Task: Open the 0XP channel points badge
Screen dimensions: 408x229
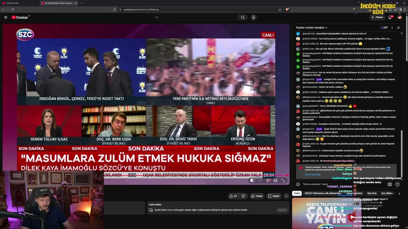Action: click(384, 28)
